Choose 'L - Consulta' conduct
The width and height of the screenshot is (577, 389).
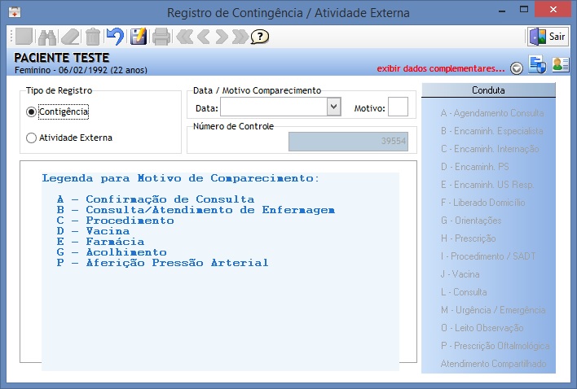pyautogui.click(x=464, y=292)
